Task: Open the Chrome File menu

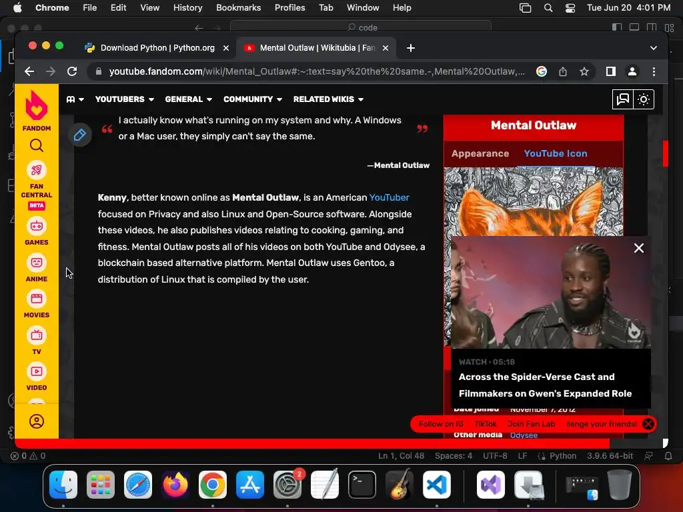Action: tap(90, 8)
